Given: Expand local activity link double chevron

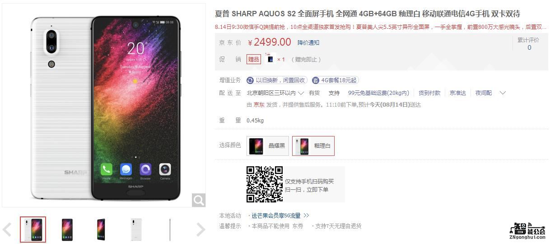Looking at the screenshot, I should click(x=307, y=216).
